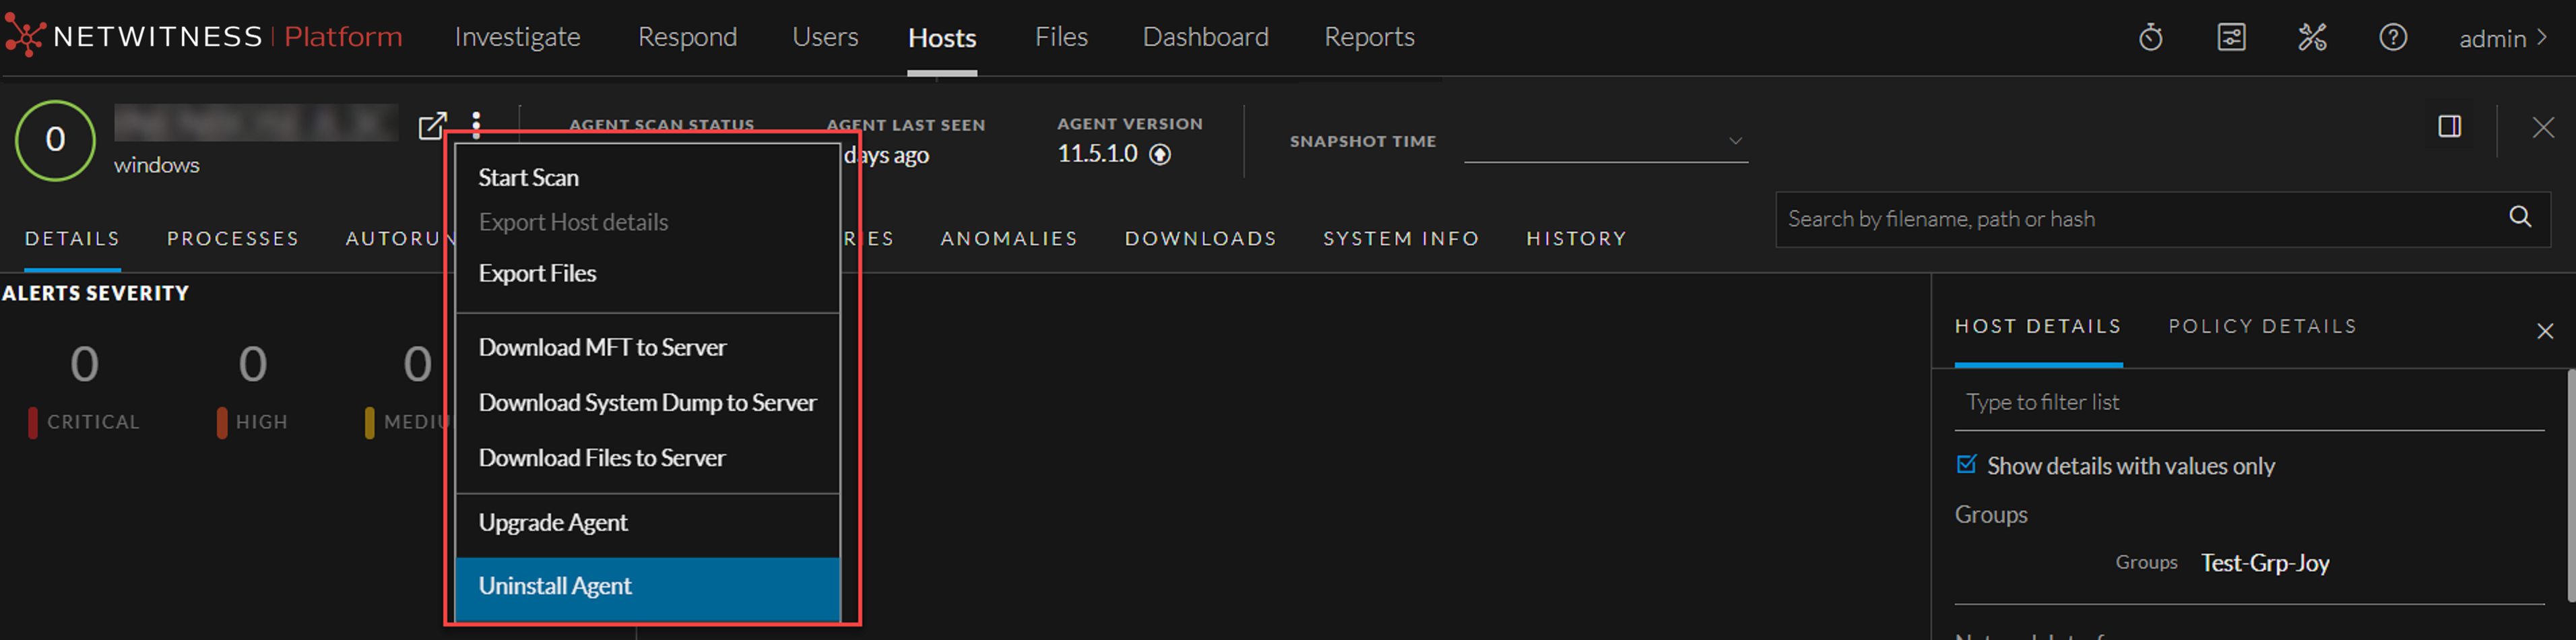Choose Download MFT to Server
The width and height of the screenshot is (2576, 640).
tap(603, 347)
